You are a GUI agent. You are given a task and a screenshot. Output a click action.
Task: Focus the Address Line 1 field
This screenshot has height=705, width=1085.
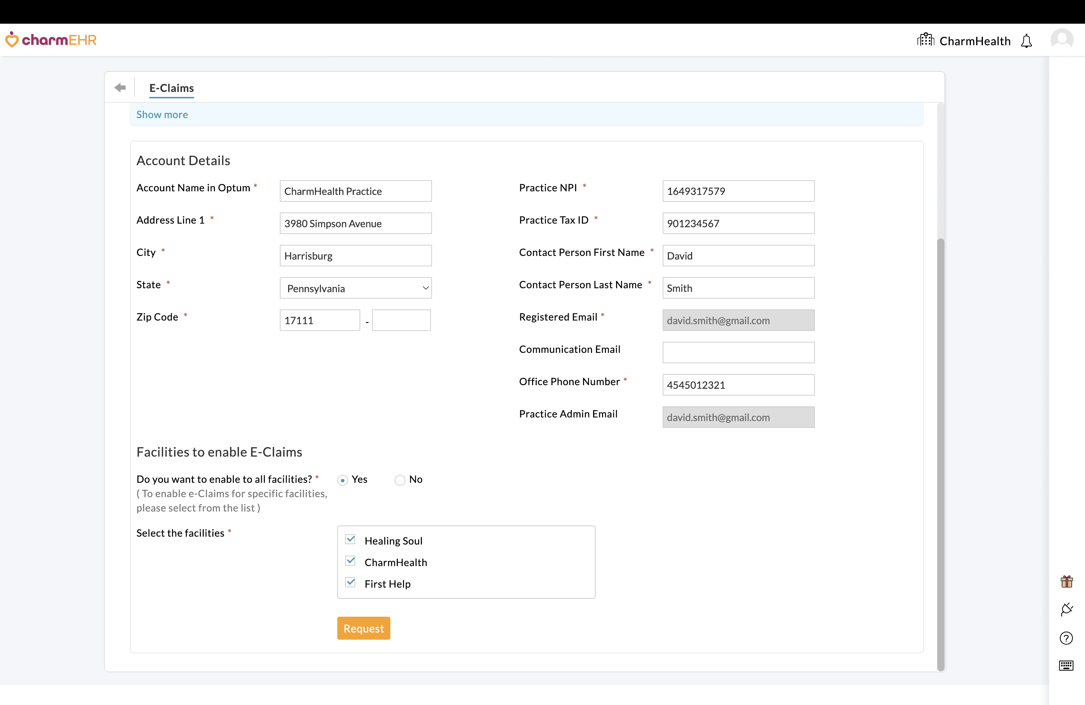pyautogui.click(x=356, y=223)
